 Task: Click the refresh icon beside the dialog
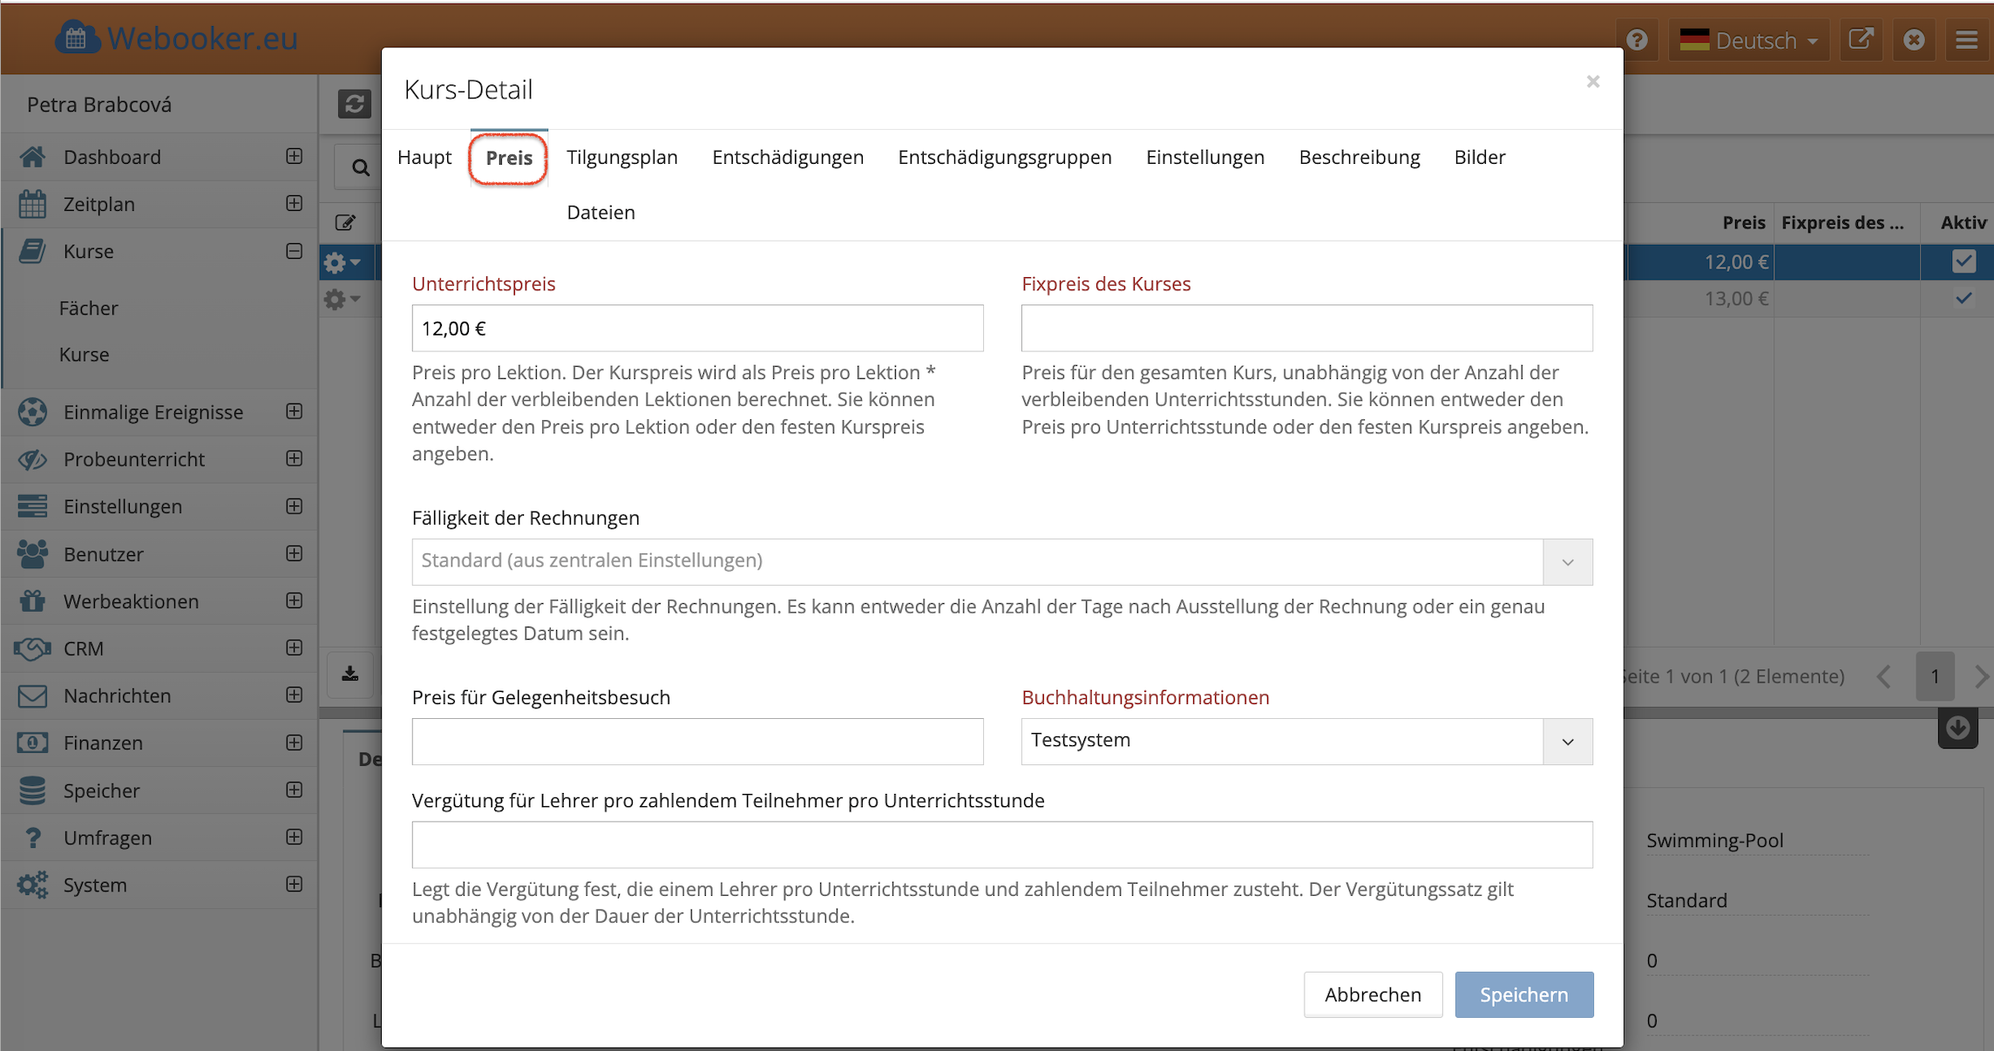pos(354,105)
